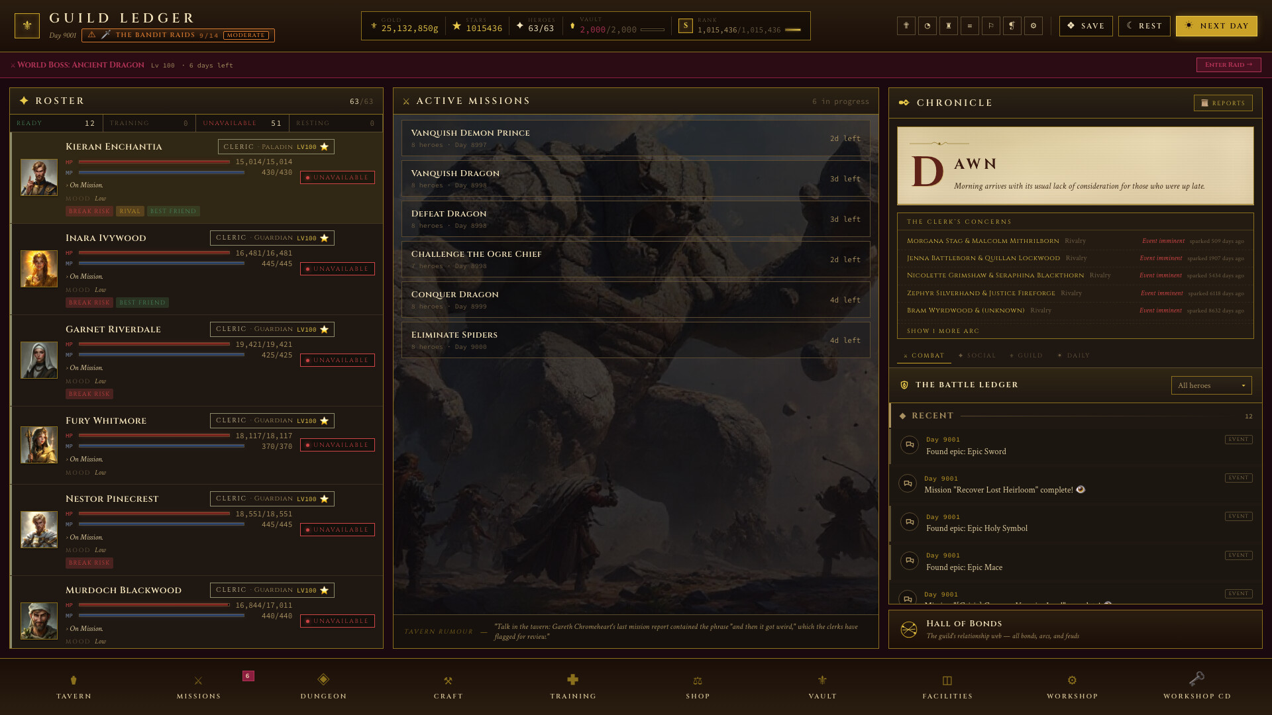
Task: Filter roster by Unavailable heroes
Action: [x=242, y=123]
